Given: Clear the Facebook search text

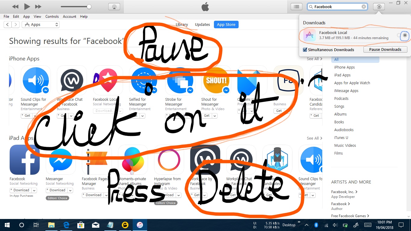Looking at the screenshot, I should pos(364,7).
